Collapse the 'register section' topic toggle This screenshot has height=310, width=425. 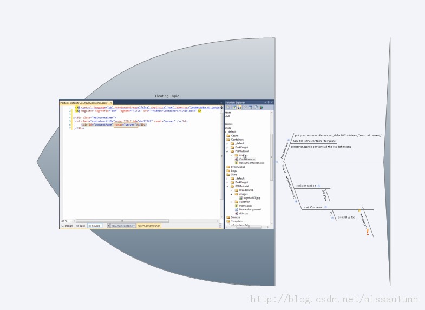coord(319,186)
